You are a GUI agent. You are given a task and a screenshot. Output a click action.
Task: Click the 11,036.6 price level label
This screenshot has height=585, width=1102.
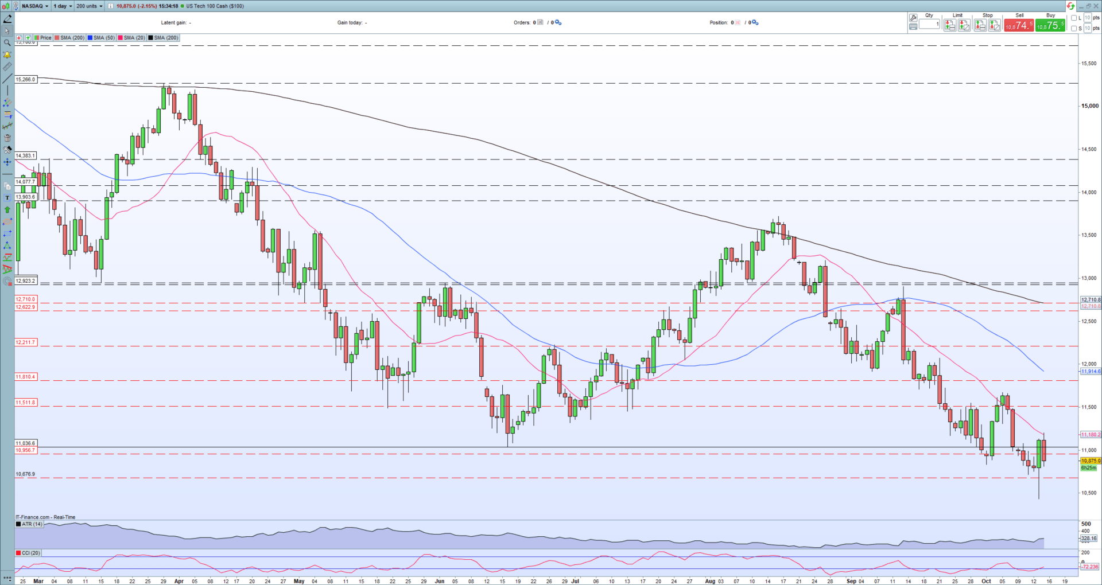point(26,443)
